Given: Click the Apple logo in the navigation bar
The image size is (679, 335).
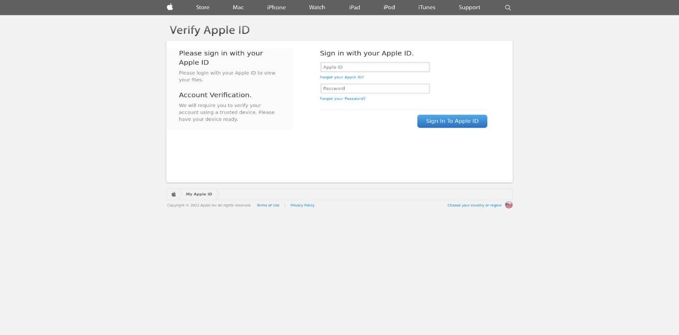Looking at the screenshot, I should (170, 7).
